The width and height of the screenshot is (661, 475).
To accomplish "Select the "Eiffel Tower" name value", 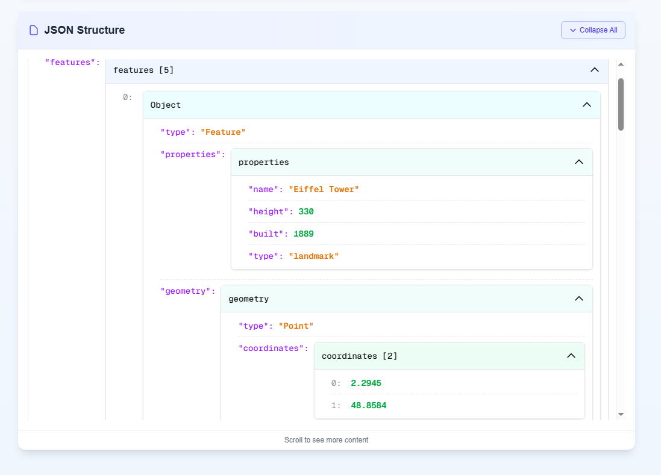I will click(324, 190).
